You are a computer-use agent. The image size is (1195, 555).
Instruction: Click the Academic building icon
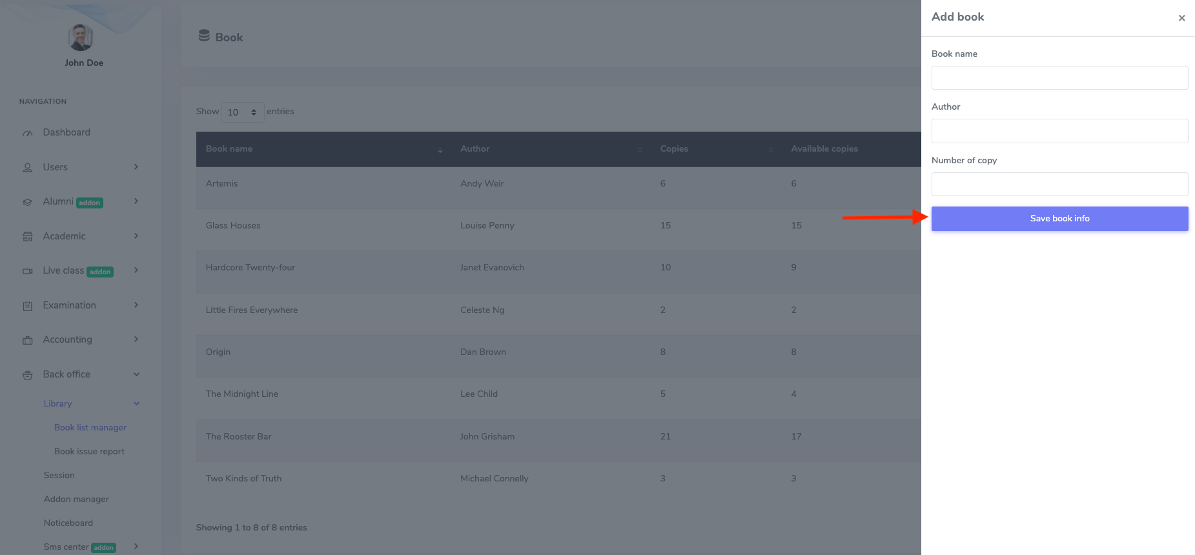(28, 237)
